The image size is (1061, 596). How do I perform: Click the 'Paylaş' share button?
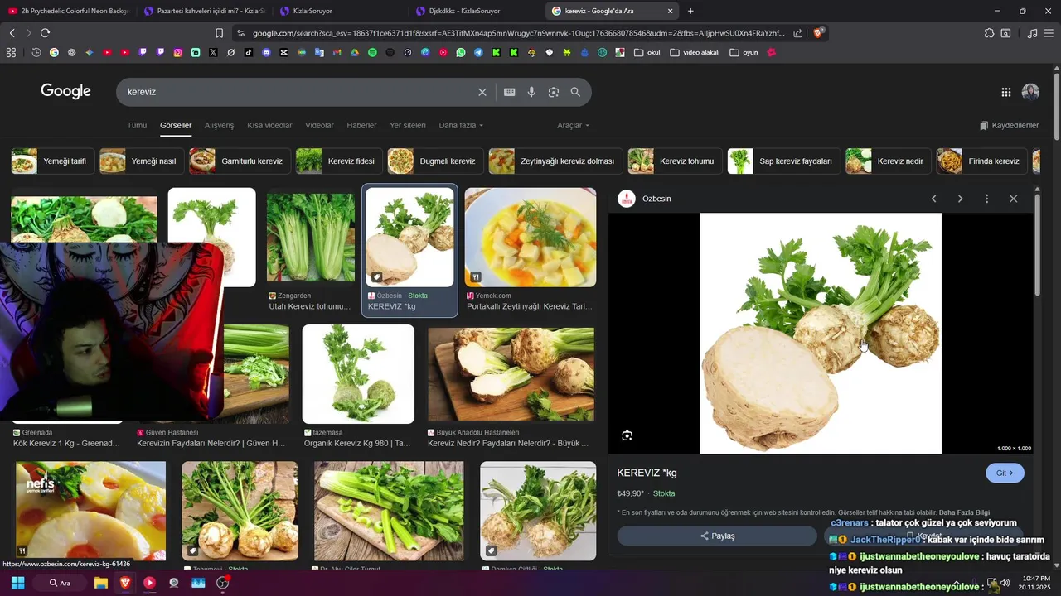coord(717,536)
